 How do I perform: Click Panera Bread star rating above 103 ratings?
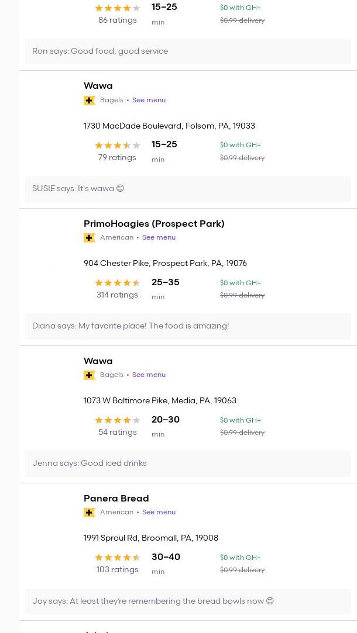[117, 558]
